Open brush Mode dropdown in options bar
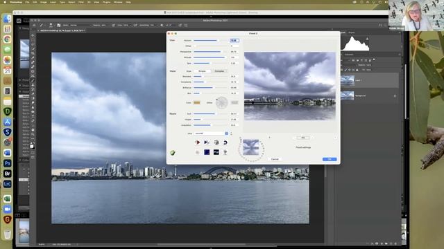The image size is (444, 249). [80, 25]
